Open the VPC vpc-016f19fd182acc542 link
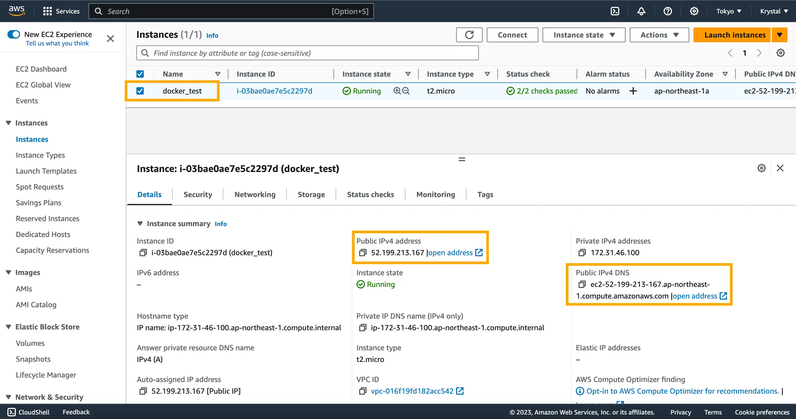796x419 pixels. point(417,391)
